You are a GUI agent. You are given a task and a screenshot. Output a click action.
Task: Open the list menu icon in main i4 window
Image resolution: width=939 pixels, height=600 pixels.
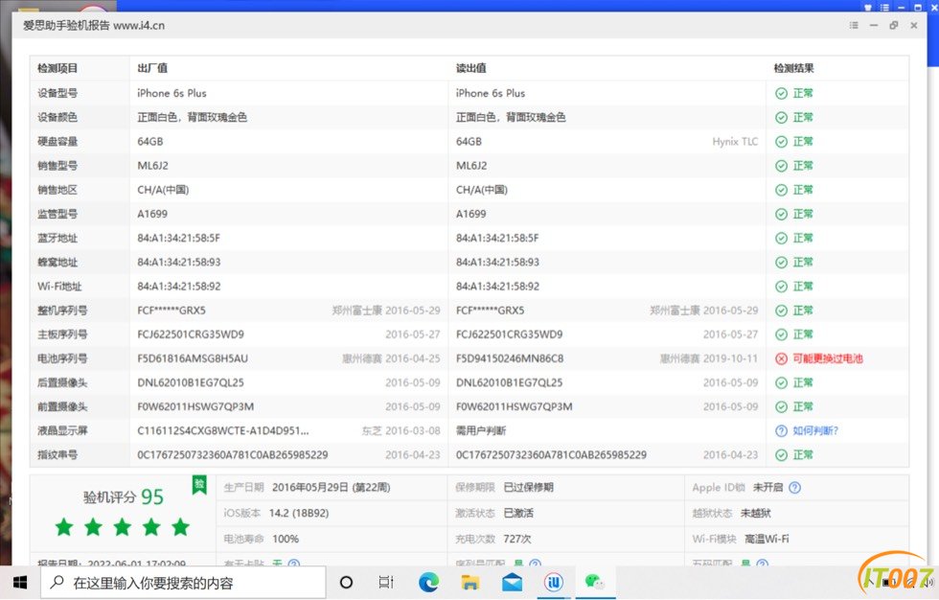coord(884,7)
